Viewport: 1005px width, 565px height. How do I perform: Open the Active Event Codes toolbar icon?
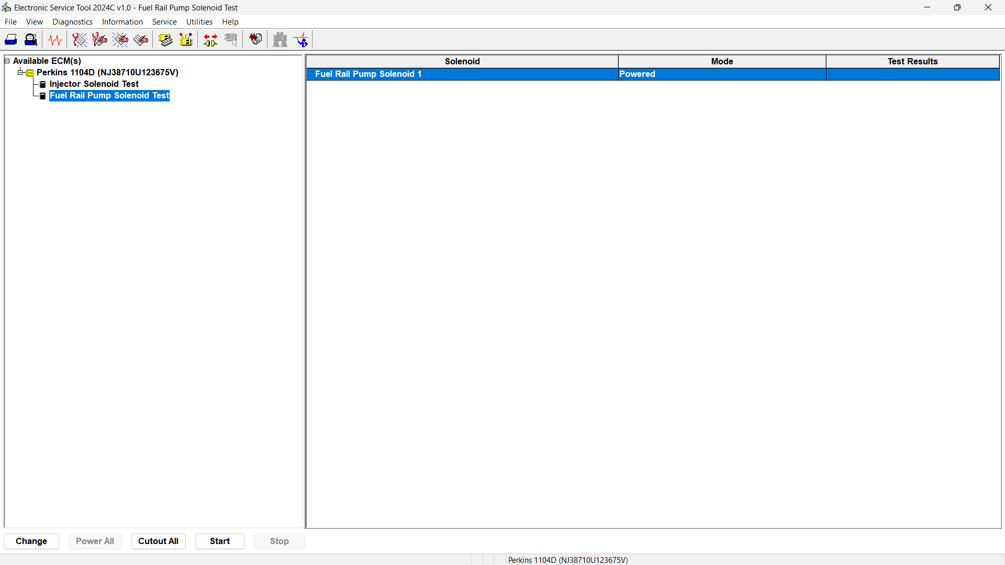click(x=120, y=40)
